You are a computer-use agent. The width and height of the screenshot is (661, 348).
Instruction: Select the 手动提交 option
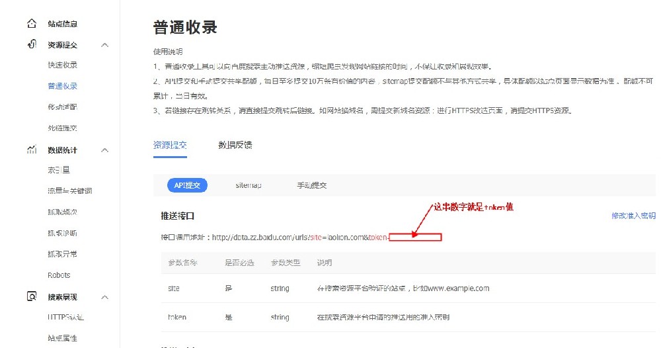point(312,185)
